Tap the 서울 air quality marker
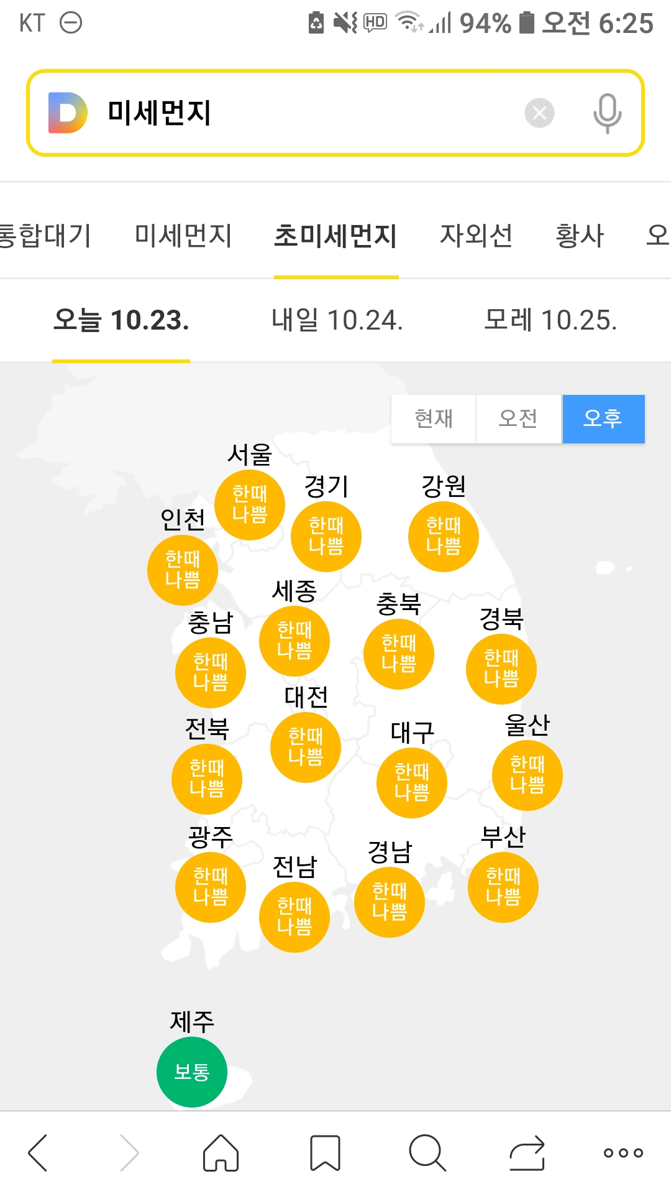This screenshot has width=671, height=1194. [250, 504]
